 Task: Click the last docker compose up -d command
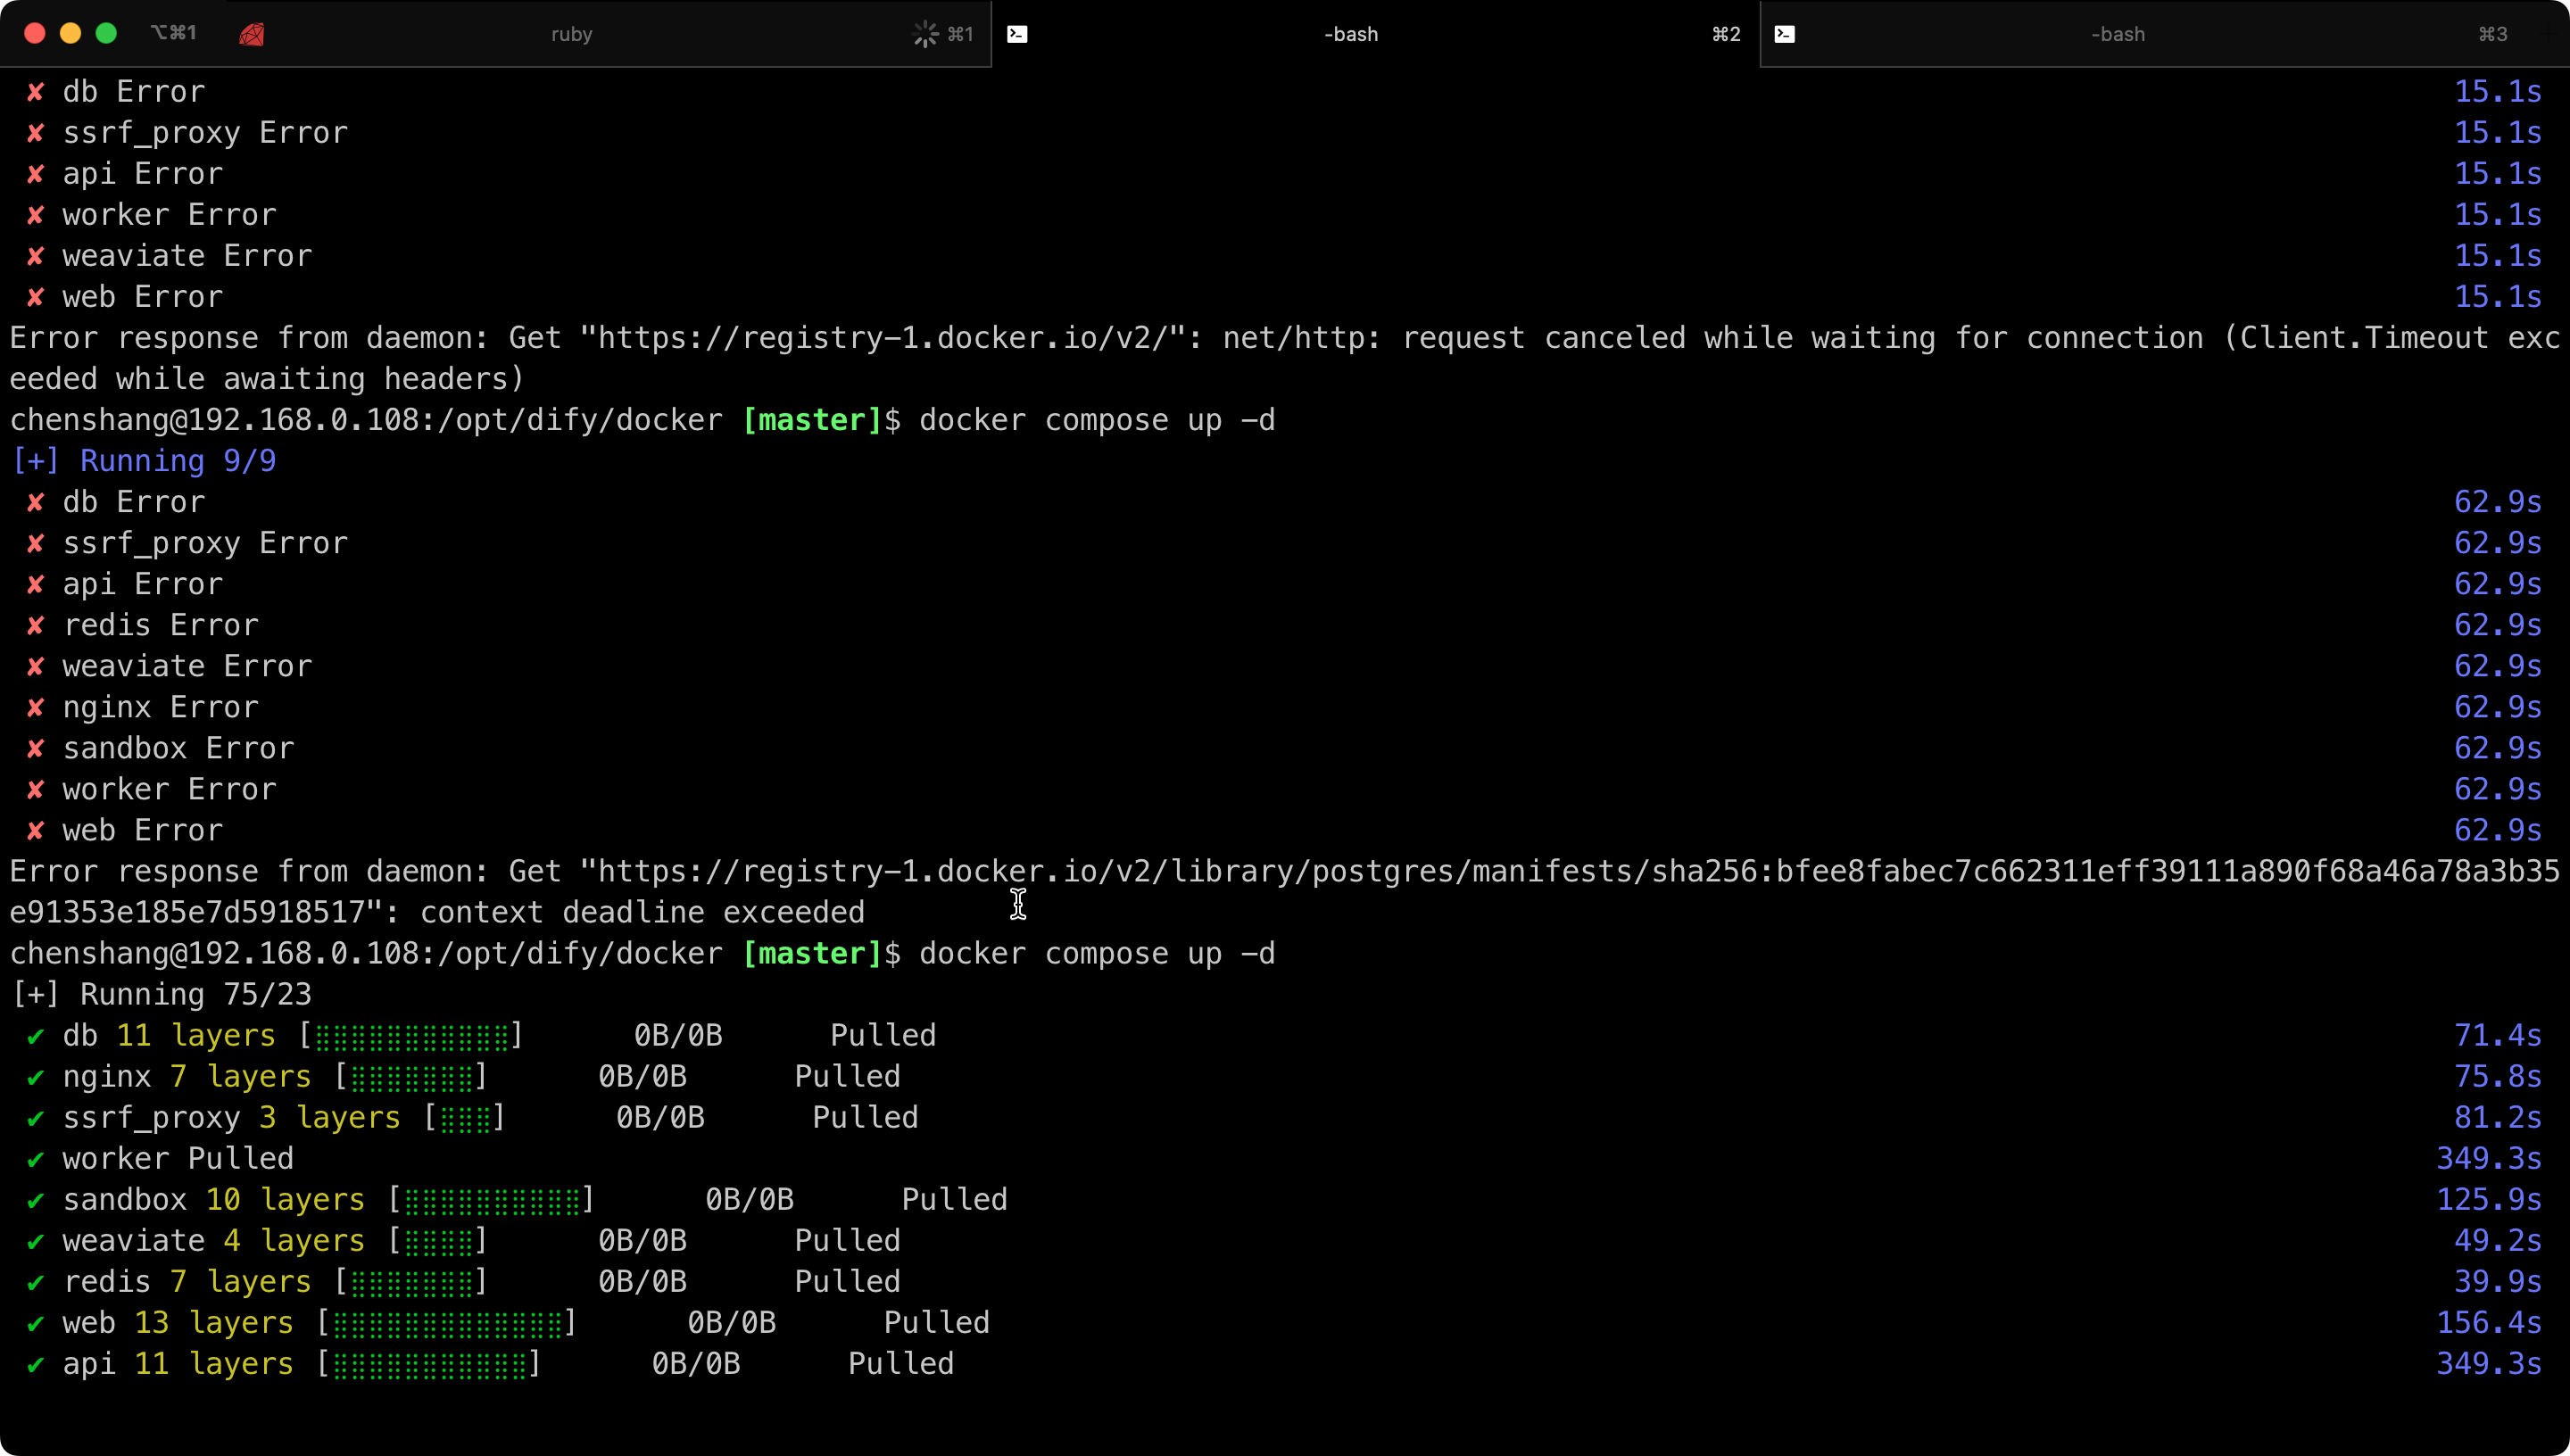coord(1097,954)
